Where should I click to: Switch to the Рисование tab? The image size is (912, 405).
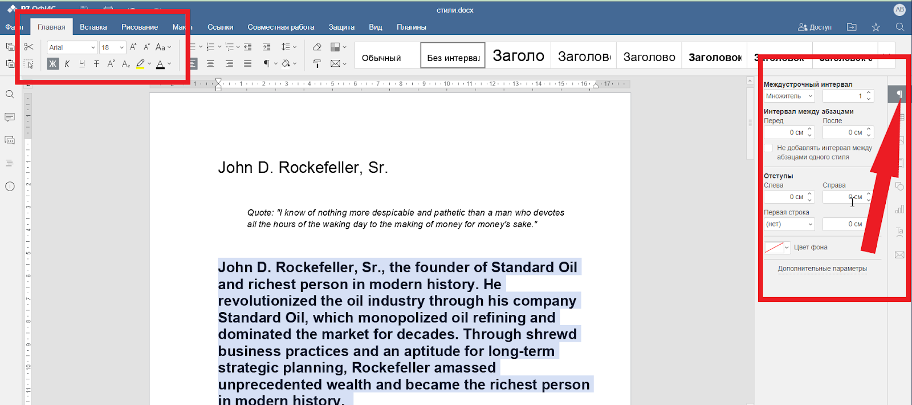pyautogui.click(x=140, y=27)
